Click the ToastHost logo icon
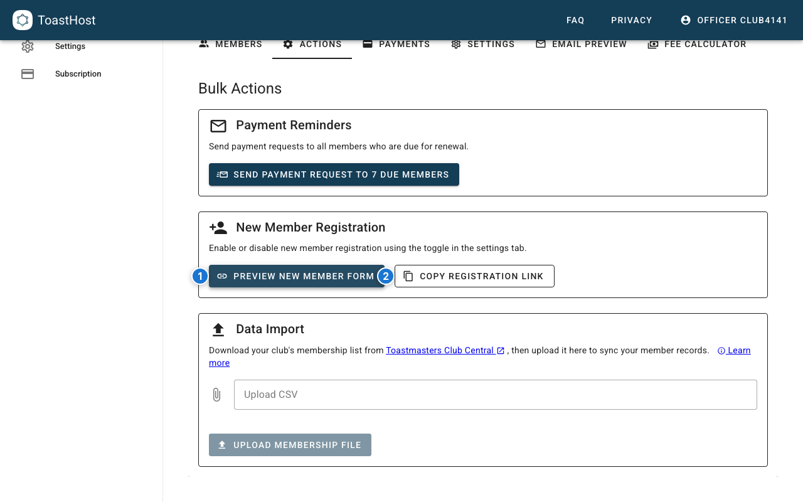803x502 pixels. (x=22, y=20)
